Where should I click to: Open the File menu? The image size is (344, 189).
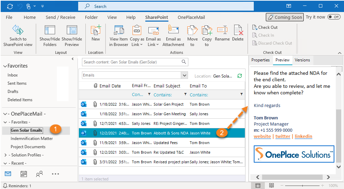[x=9, y=17]
